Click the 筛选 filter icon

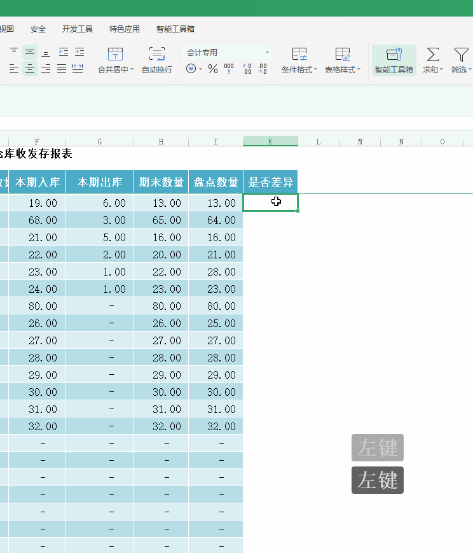(461, 55)
